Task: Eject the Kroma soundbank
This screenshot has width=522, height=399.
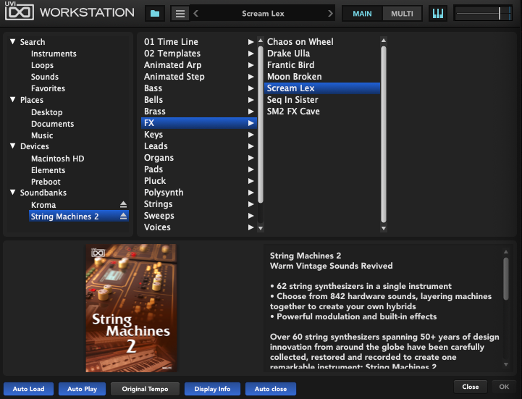Action: pyautogui.click(x=123, y=204)
